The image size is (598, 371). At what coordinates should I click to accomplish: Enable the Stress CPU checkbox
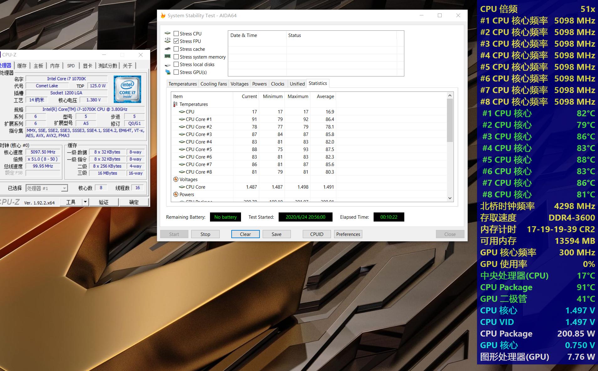coord(176,34)
